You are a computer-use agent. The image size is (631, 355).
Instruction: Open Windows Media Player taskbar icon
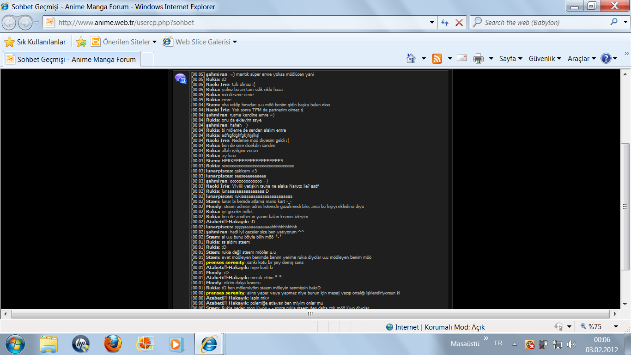176,344
